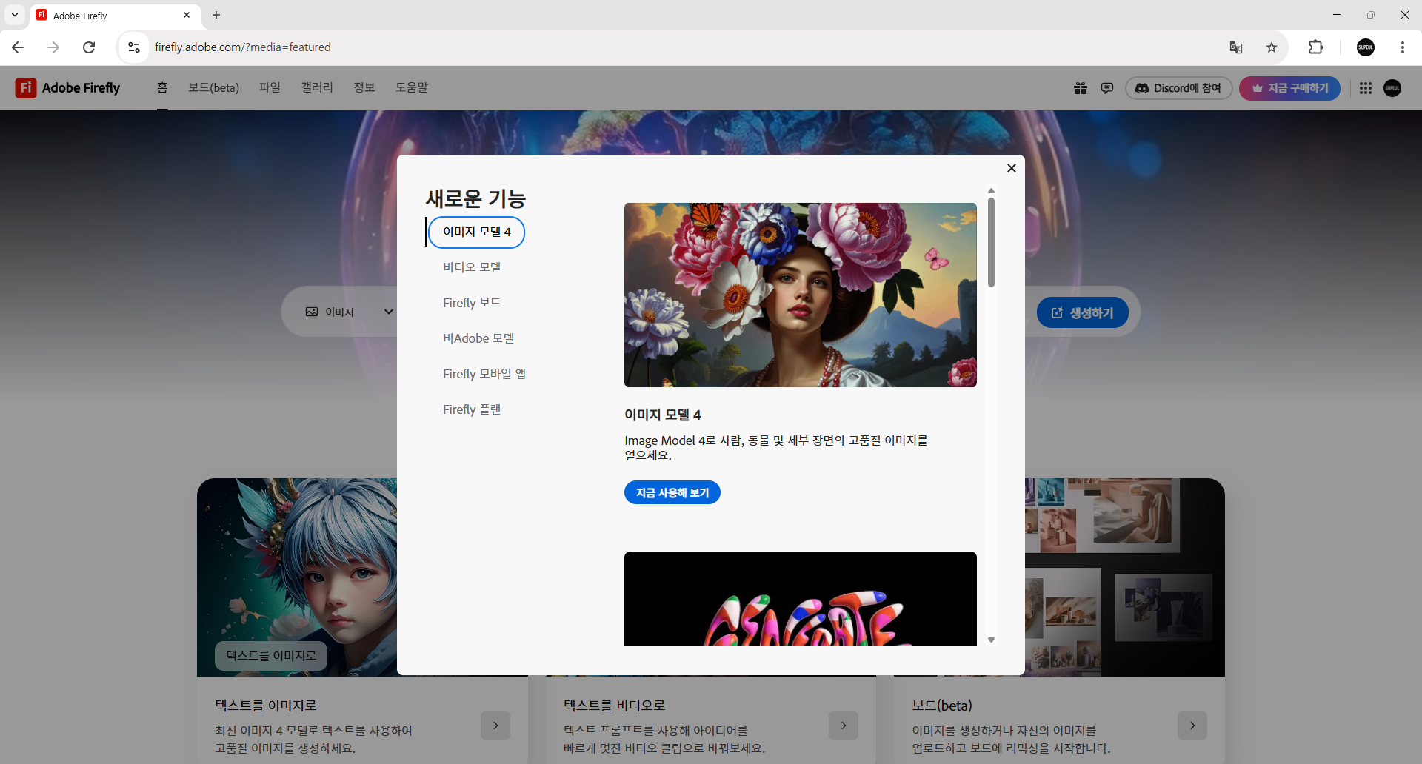Viewport: 1422px width, 764px height.
Task: Go back in browser history
Action: tap(18, 47)
